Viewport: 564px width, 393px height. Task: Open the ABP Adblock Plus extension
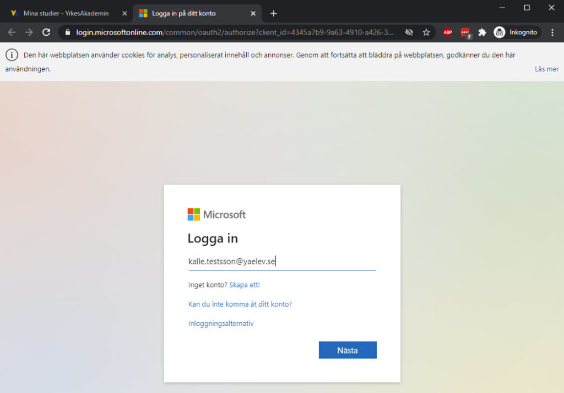[448, 32]
